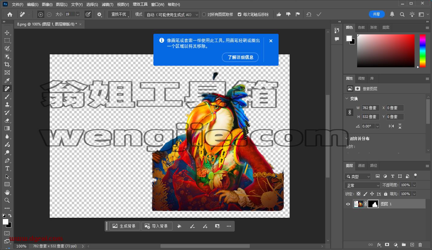Image resolution: width=432 pixels, height=250 pixels.
Task: Click the delete layer trash icon
Action: point(420,245)
